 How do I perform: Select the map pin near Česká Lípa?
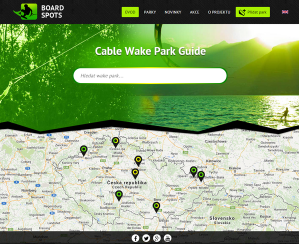(115, 142)
